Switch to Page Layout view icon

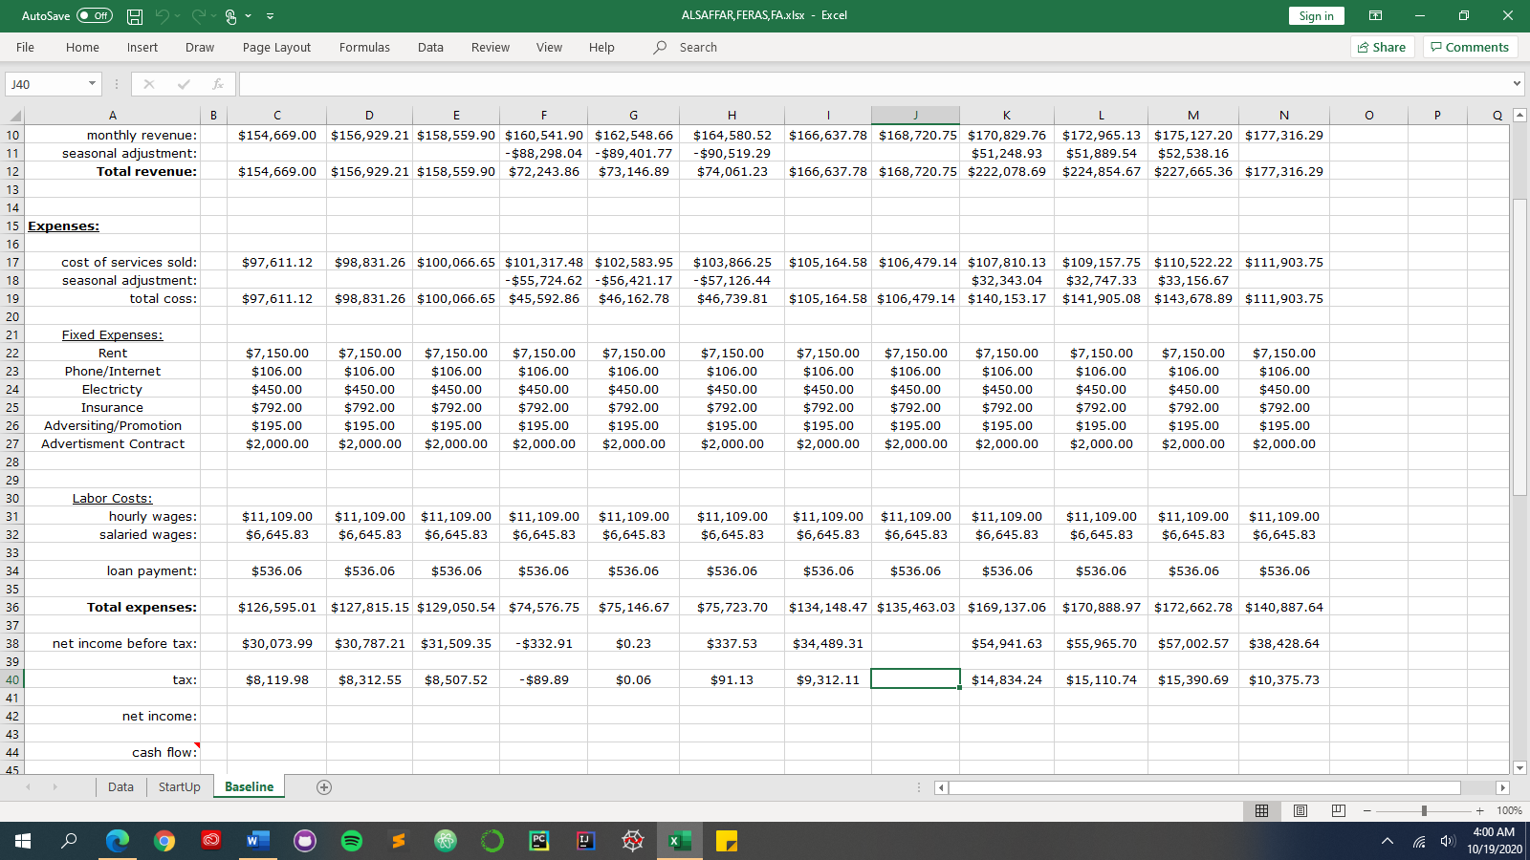1300,810
